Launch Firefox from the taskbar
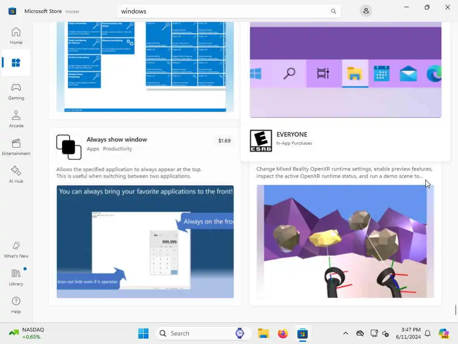The width and height of the screenshot is (458, 344). tap(283, 333)
